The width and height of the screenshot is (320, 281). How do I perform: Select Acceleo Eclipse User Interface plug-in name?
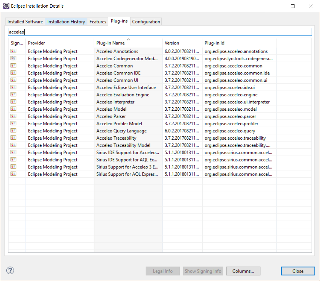[x=126, y=87]
